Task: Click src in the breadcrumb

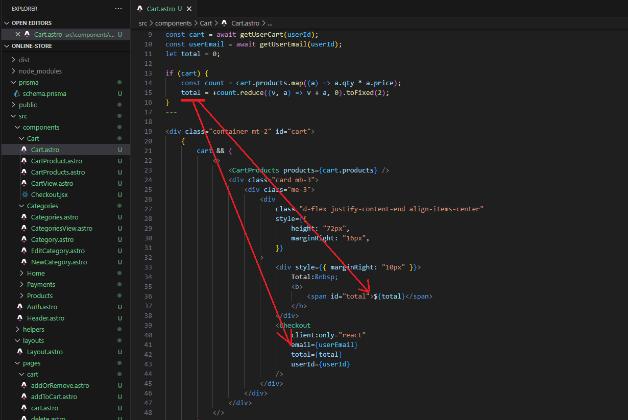Action: tap(143, 23)
